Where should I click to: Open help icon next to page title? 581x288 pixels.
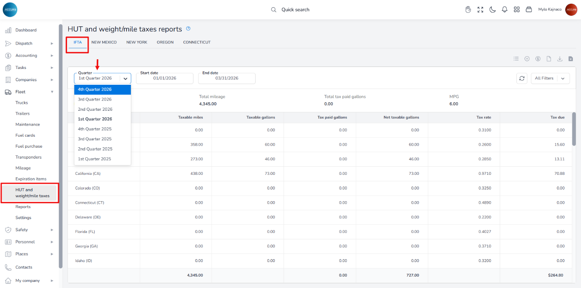coord(188,29)
